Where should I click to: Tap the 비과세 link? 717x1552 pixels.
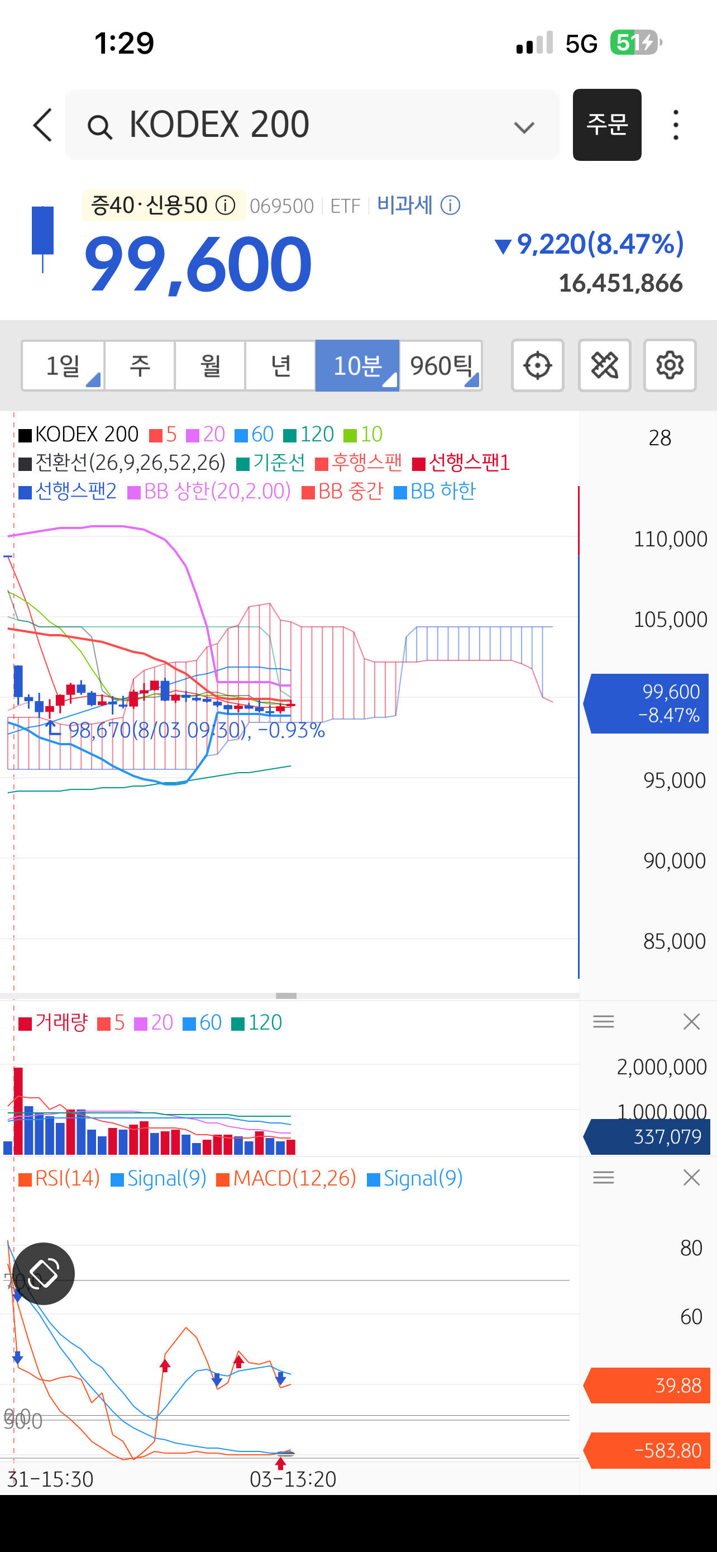404,206
